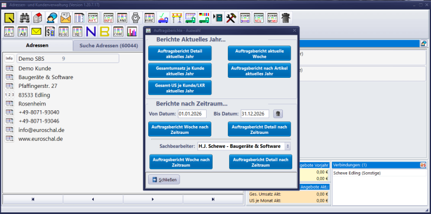Click the trash icon beside Bis Datum
Screen dimensions: 431x214
coord(278,114)
